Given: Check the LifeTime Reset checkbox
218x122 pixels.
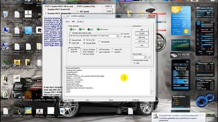Looking at the screenshot, I should pyautogui.click(x=97, y=49).
